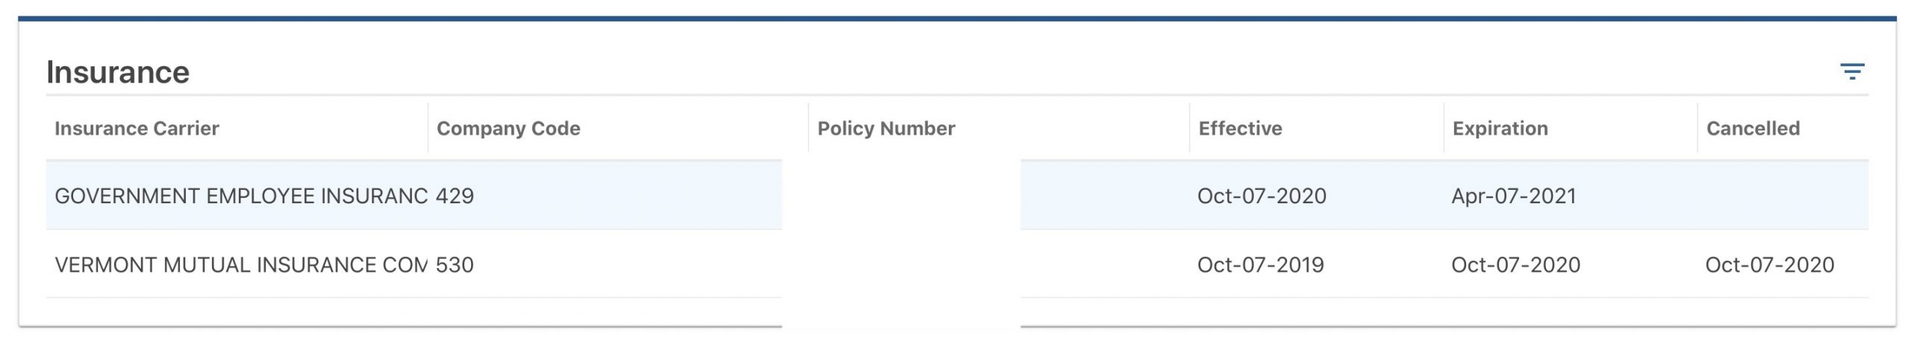This screenshot has height=341, width=1911.
Task: Sort by Insurance Carrier column header
Action: click(137, 128)
